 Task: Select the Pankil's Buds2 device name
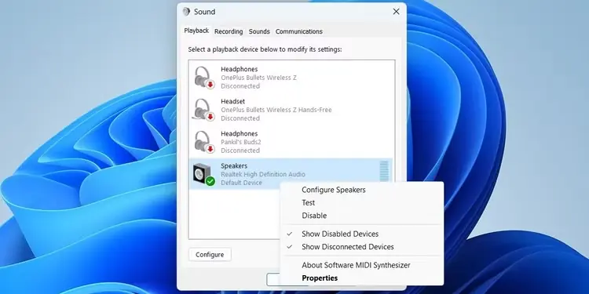241,142
